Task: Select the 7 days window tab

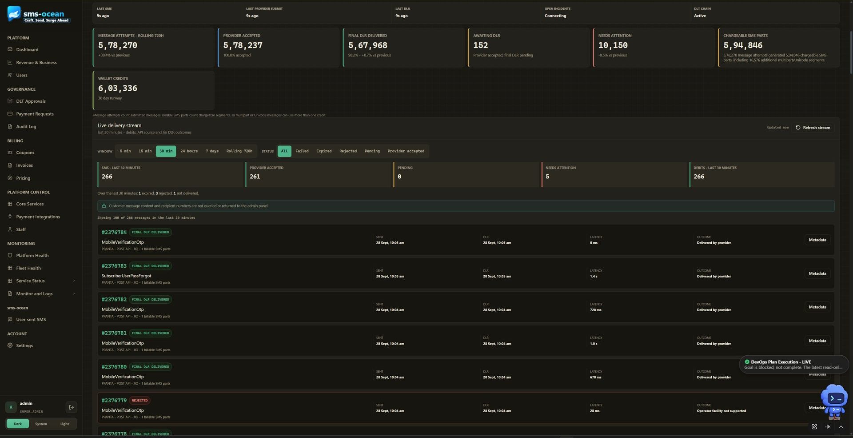Action: pos(212,151)
